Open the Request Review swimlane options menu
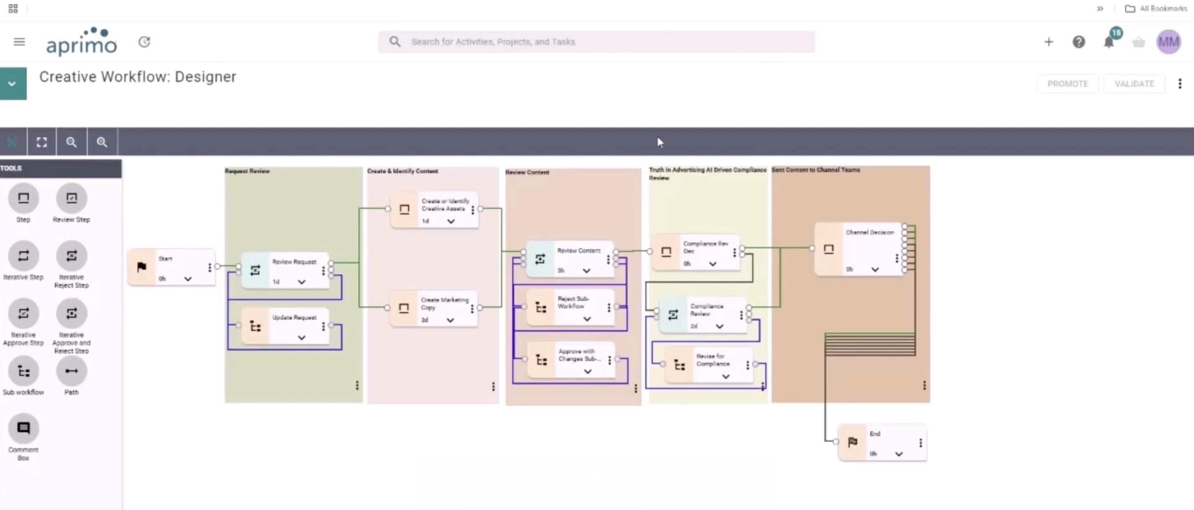Image resolution: width=1194 pixels, height=510 pixels. 357,385
